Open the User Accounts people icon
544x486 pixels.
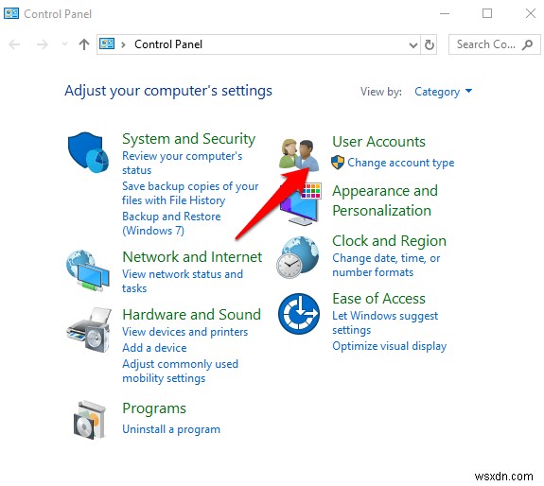(x=299, y=154)
